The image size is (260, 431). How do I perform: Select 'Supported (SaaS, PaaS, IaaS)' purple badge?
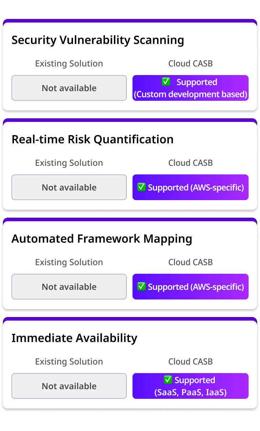191,386
